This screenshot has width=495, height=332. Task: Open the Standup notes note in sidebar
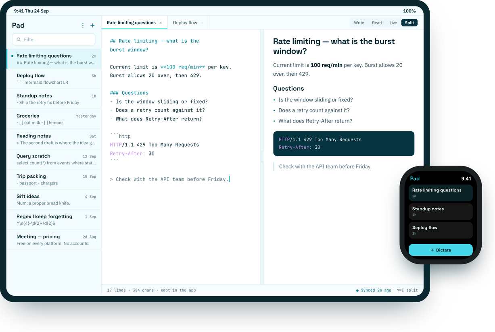click(x=54, y=99)
